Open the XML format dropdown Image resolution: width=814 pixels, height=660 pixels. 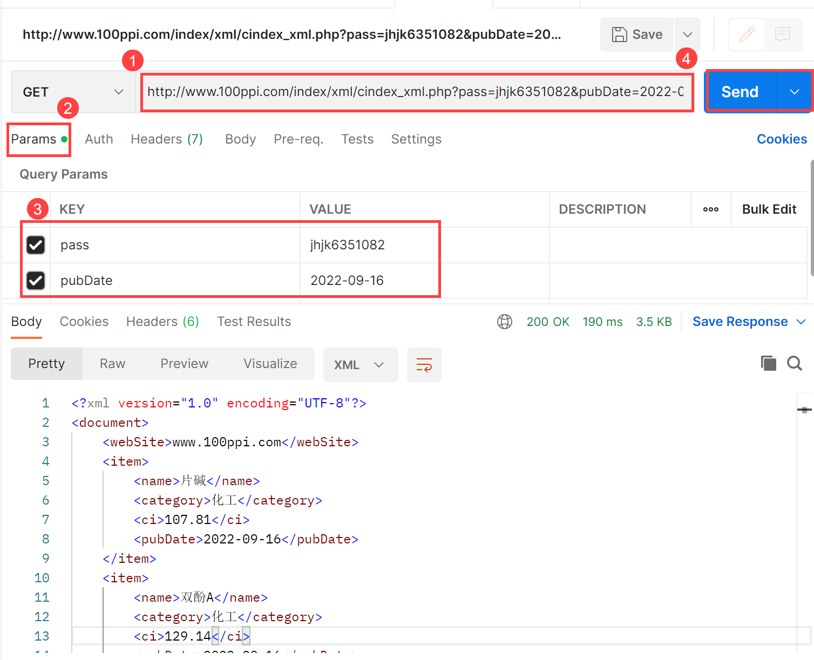[x=360, y=365]
